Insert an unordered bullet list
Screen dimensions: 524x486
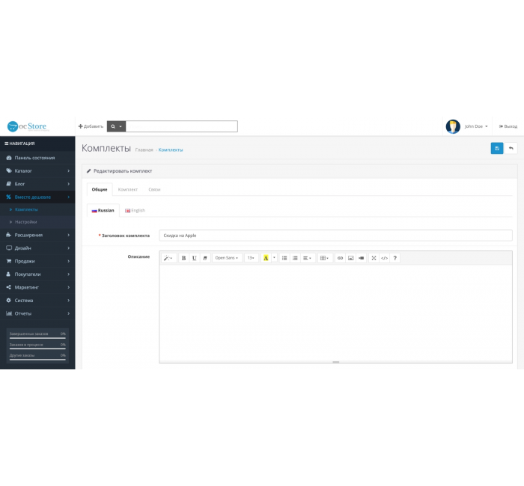(284, 258)
